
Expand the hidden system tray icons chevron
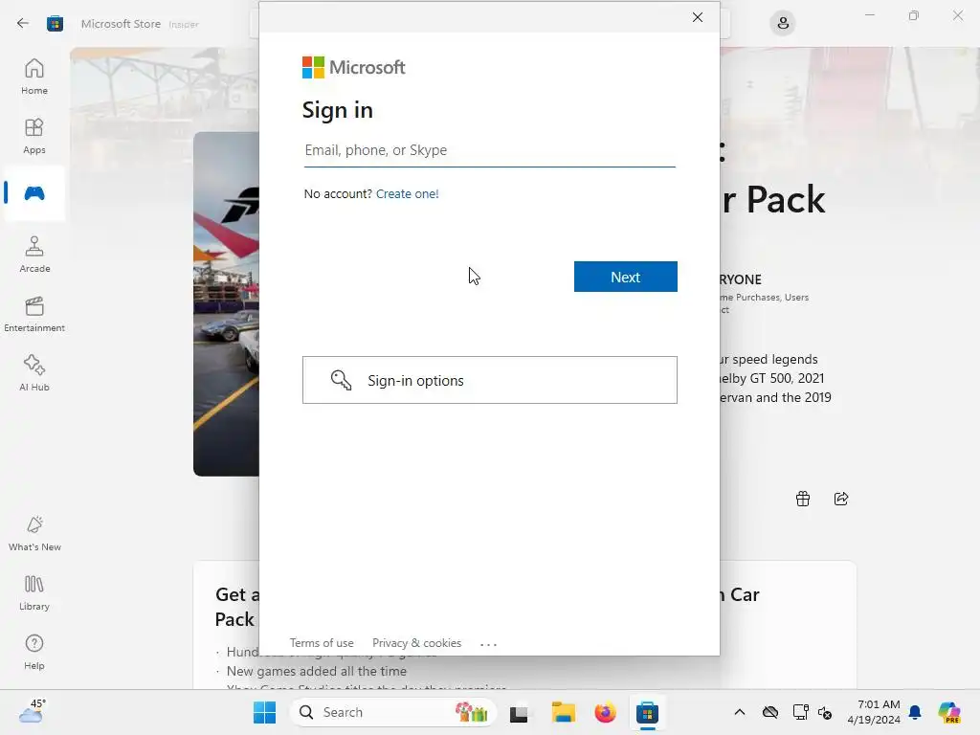pyautogui.click(x=740, y=712)
